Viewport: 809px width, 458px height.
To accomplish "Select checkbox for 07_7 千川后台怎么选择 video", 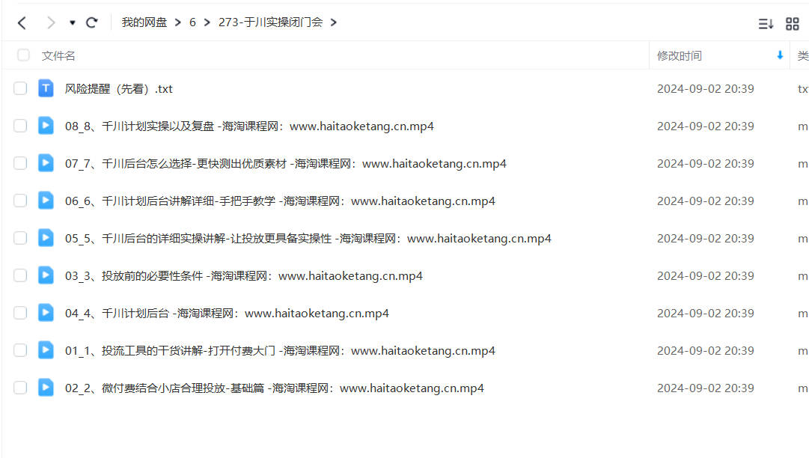I will pos(20,163).
